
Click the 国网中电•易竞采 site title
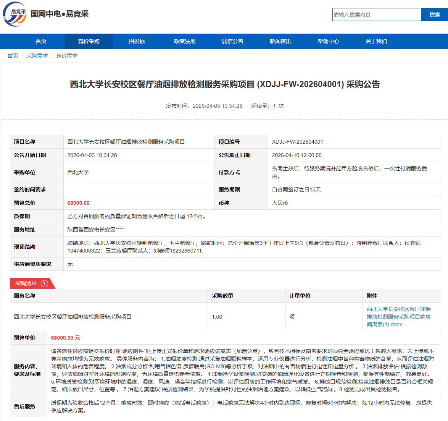[x=60, y=14]
